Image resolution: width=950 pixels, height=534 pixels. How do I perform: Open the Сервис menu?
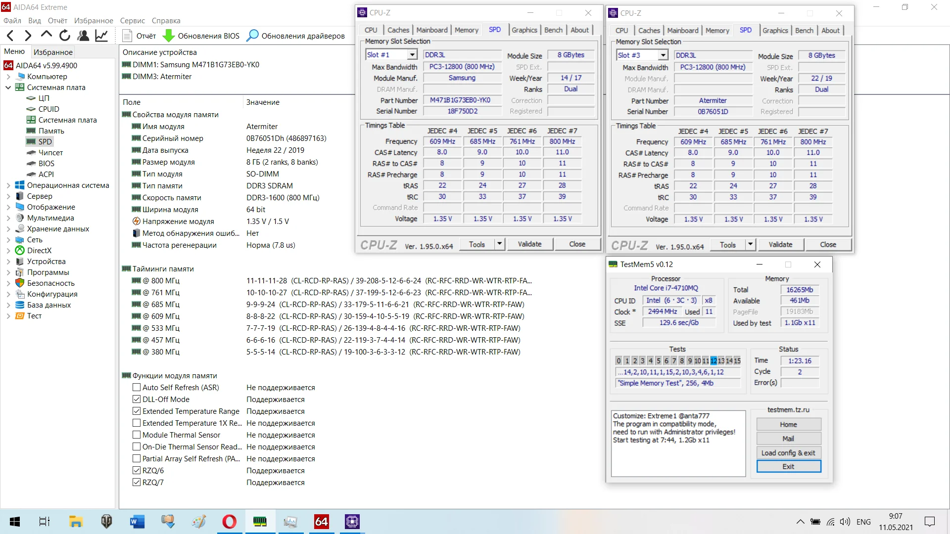(132, 21)
